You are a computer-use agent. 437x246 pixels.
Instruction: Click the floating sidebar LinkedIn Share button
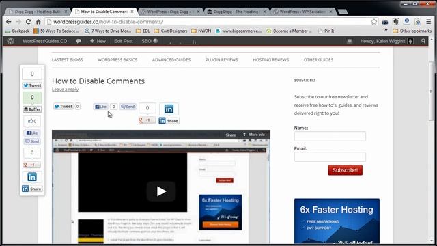[32, 189]
